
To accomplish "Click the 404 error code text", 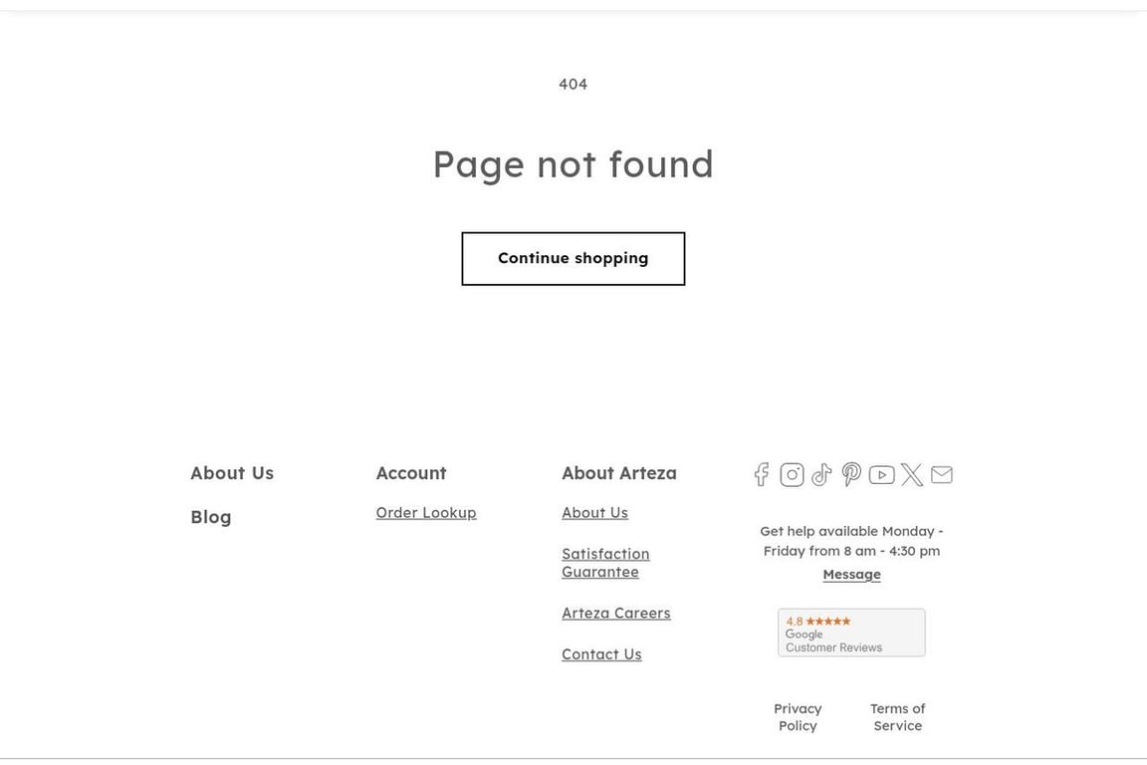I will click(x=573, y=85).
